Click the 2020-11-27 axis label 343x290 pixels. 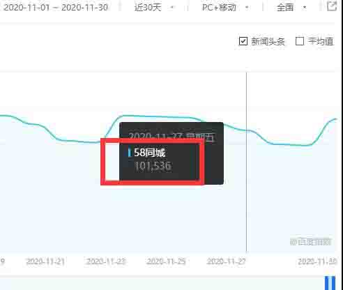227,261
